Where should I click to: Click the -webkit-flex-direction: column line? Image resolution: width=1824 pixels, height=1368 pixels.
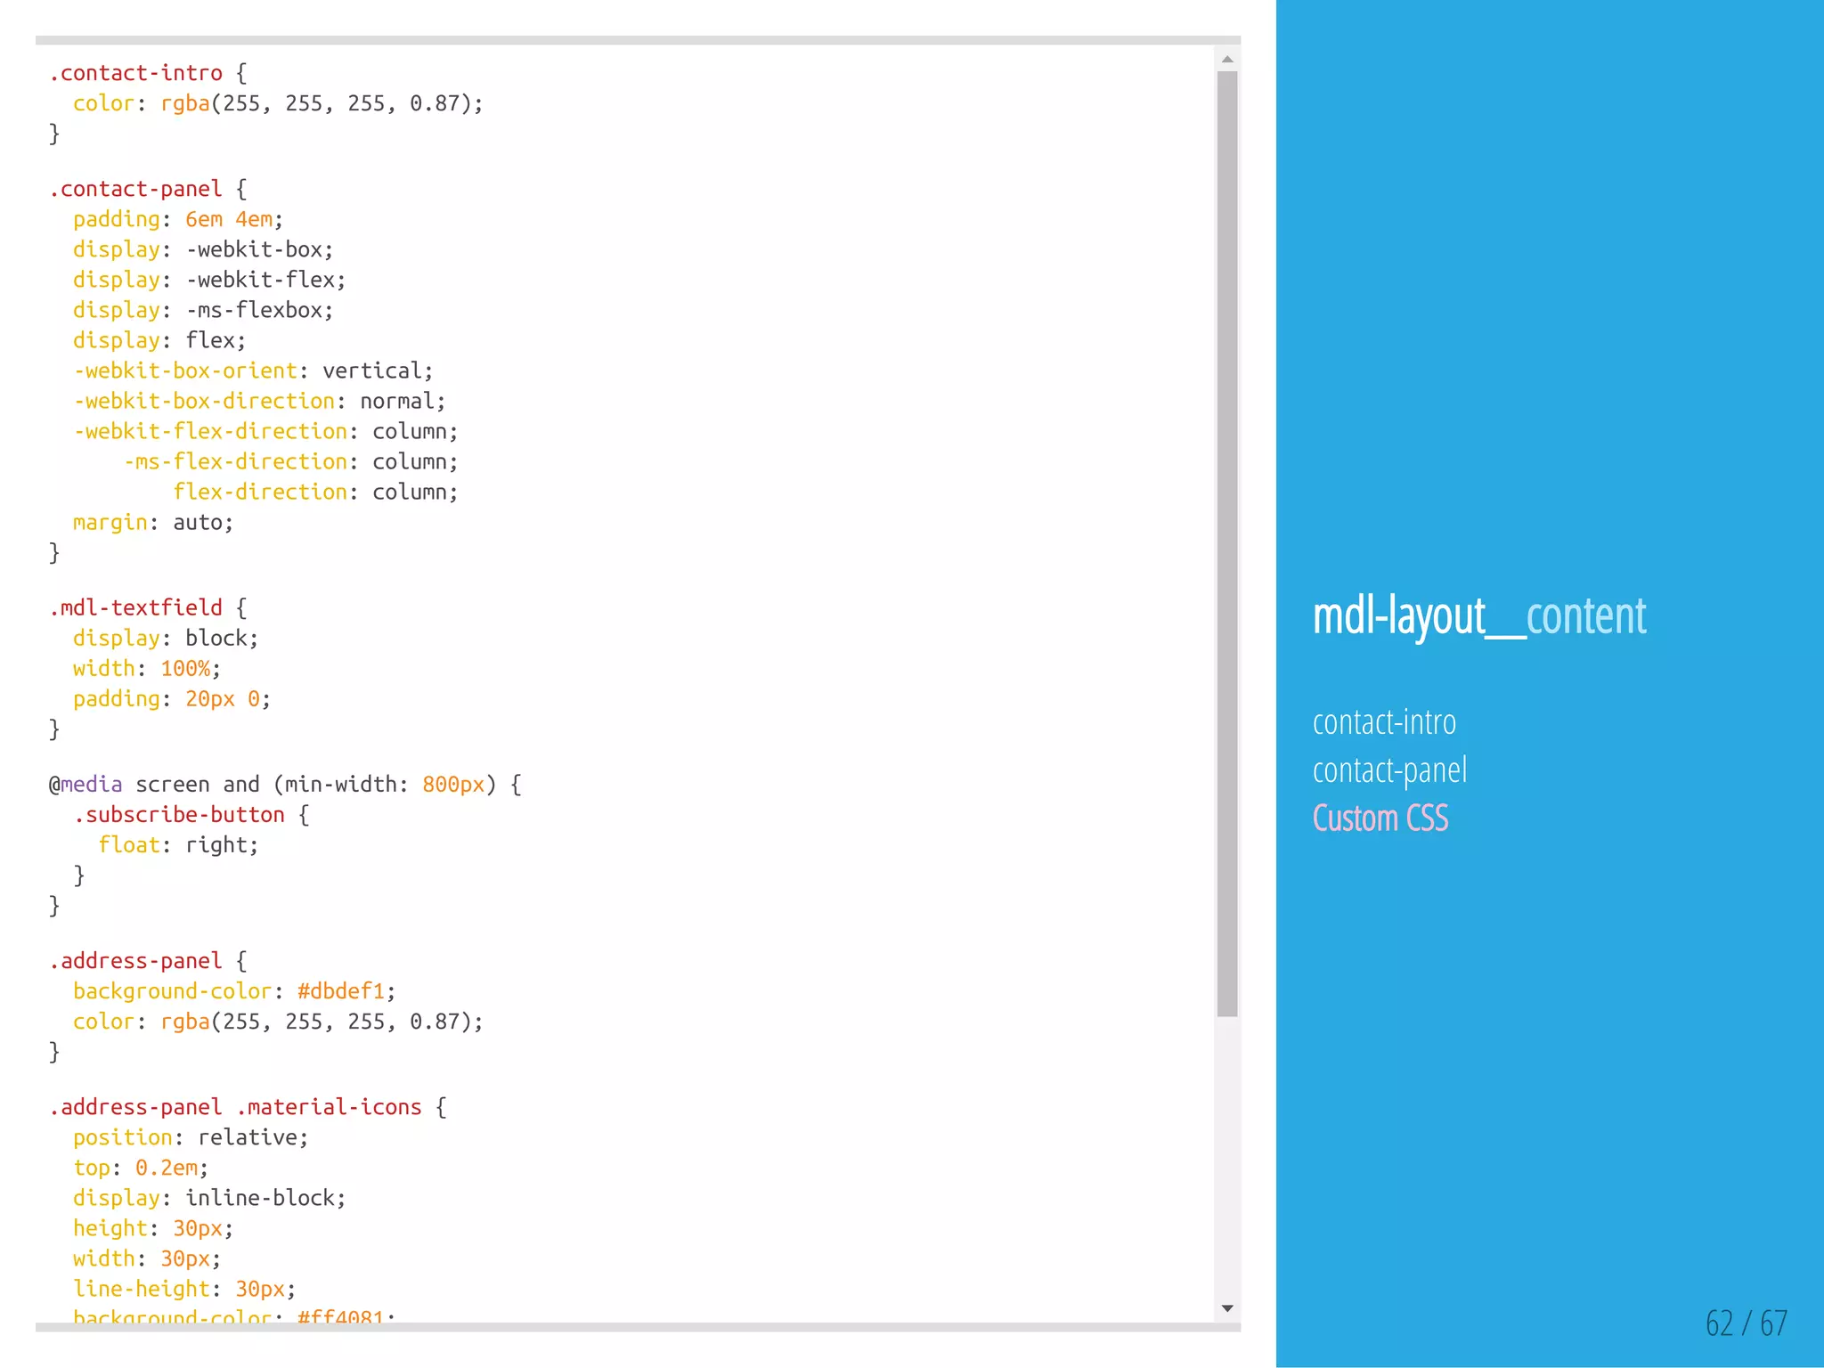(265, 431)
